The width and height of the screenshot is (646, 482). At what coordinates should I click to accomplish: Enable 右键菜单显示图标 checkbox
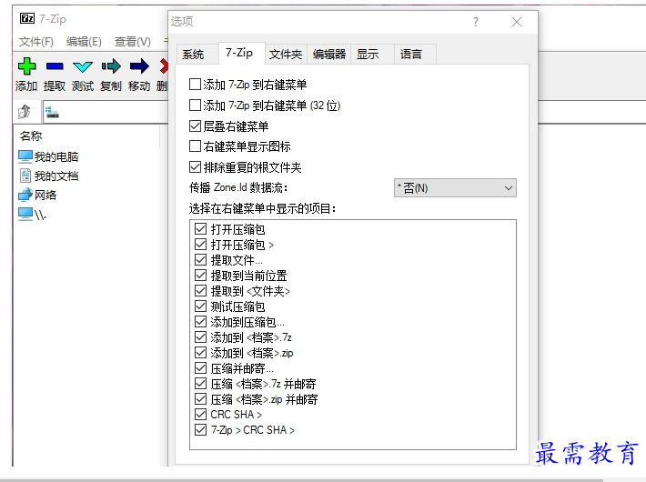pos(195,146)
